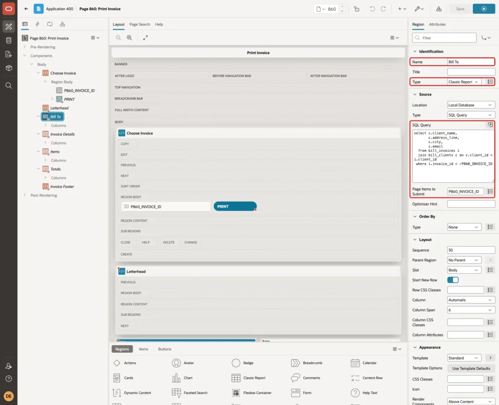
Task: Click the Save button
Action: pyautogui.click(x=460, y=9)
